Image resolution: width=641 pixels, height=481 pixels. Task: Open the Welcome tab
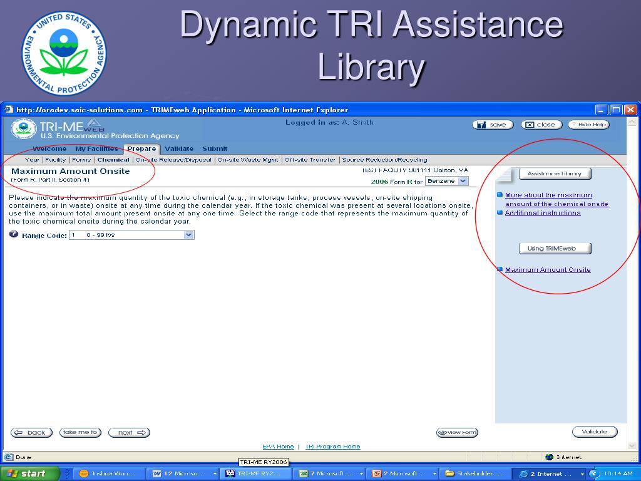49,148
